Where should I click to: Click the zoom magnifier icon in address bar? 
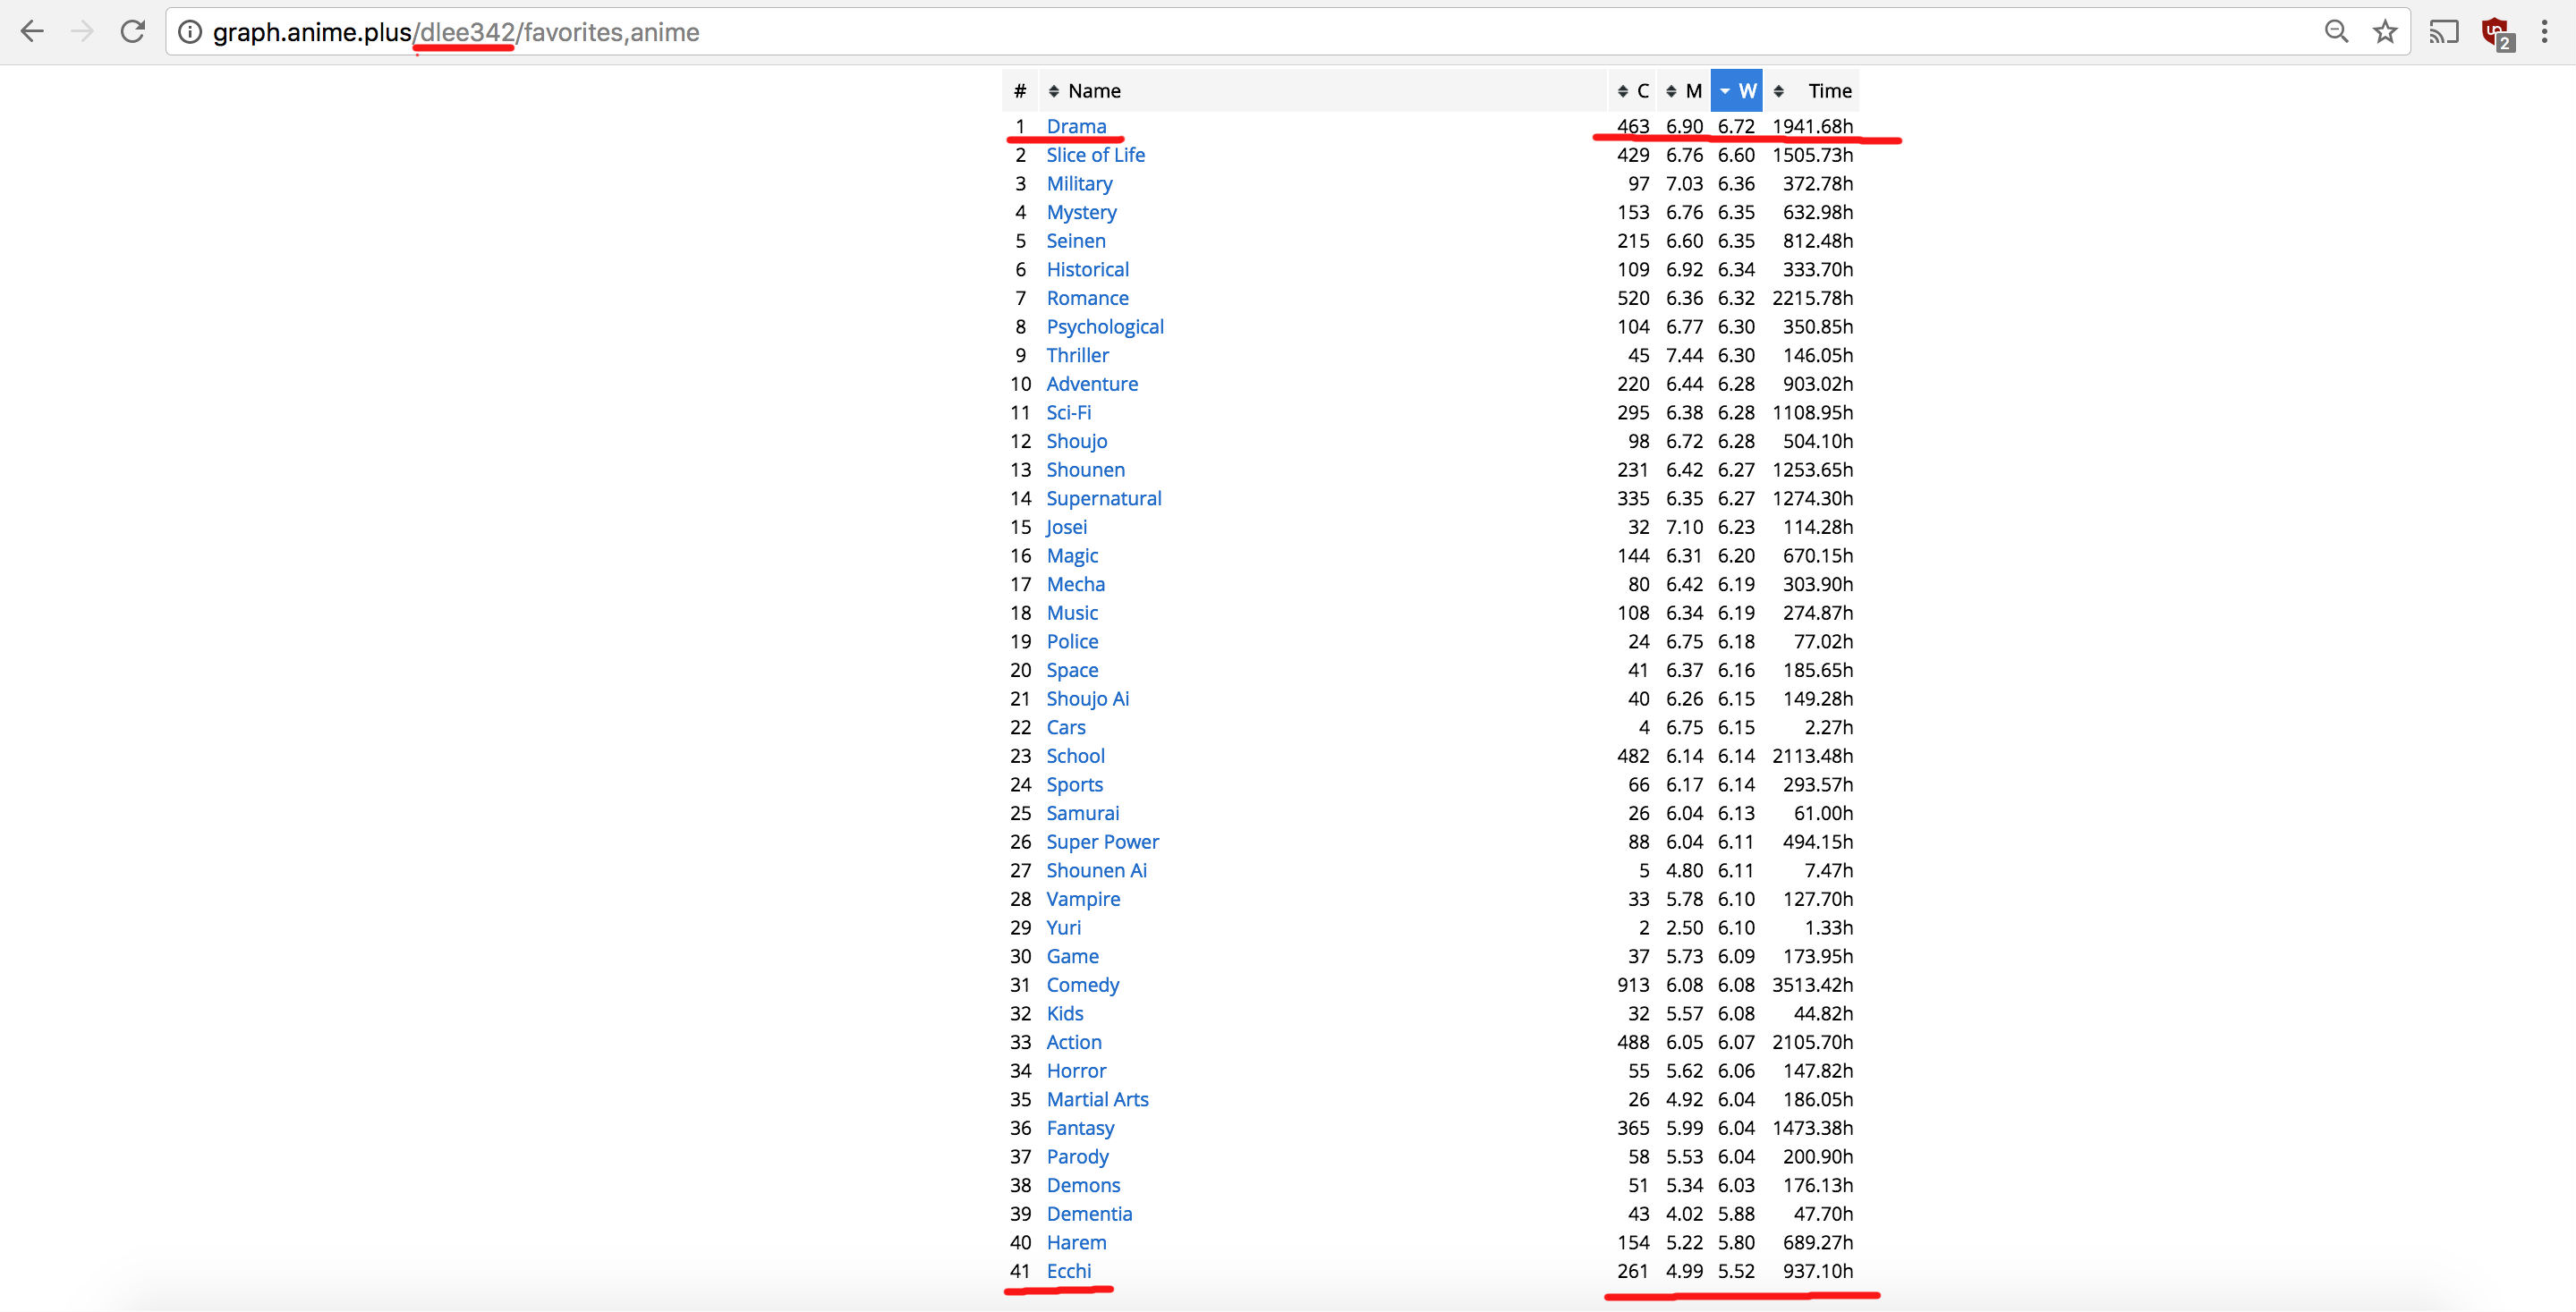(2336, 32)
